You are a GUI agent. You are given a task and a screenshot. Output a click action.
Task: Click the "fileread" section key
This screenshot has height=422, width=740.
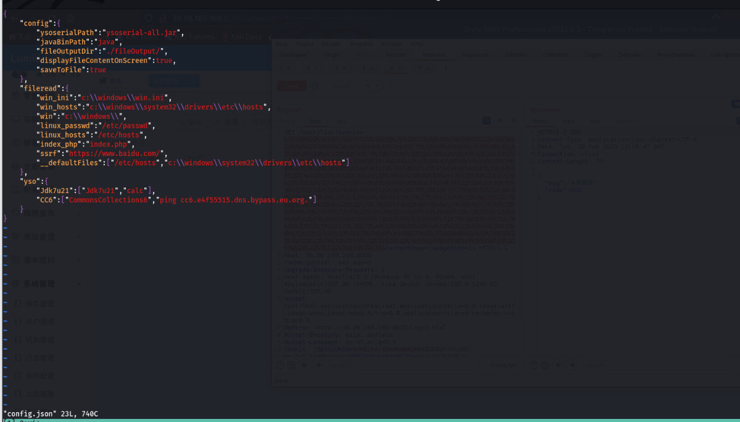(x=42, y=88)
